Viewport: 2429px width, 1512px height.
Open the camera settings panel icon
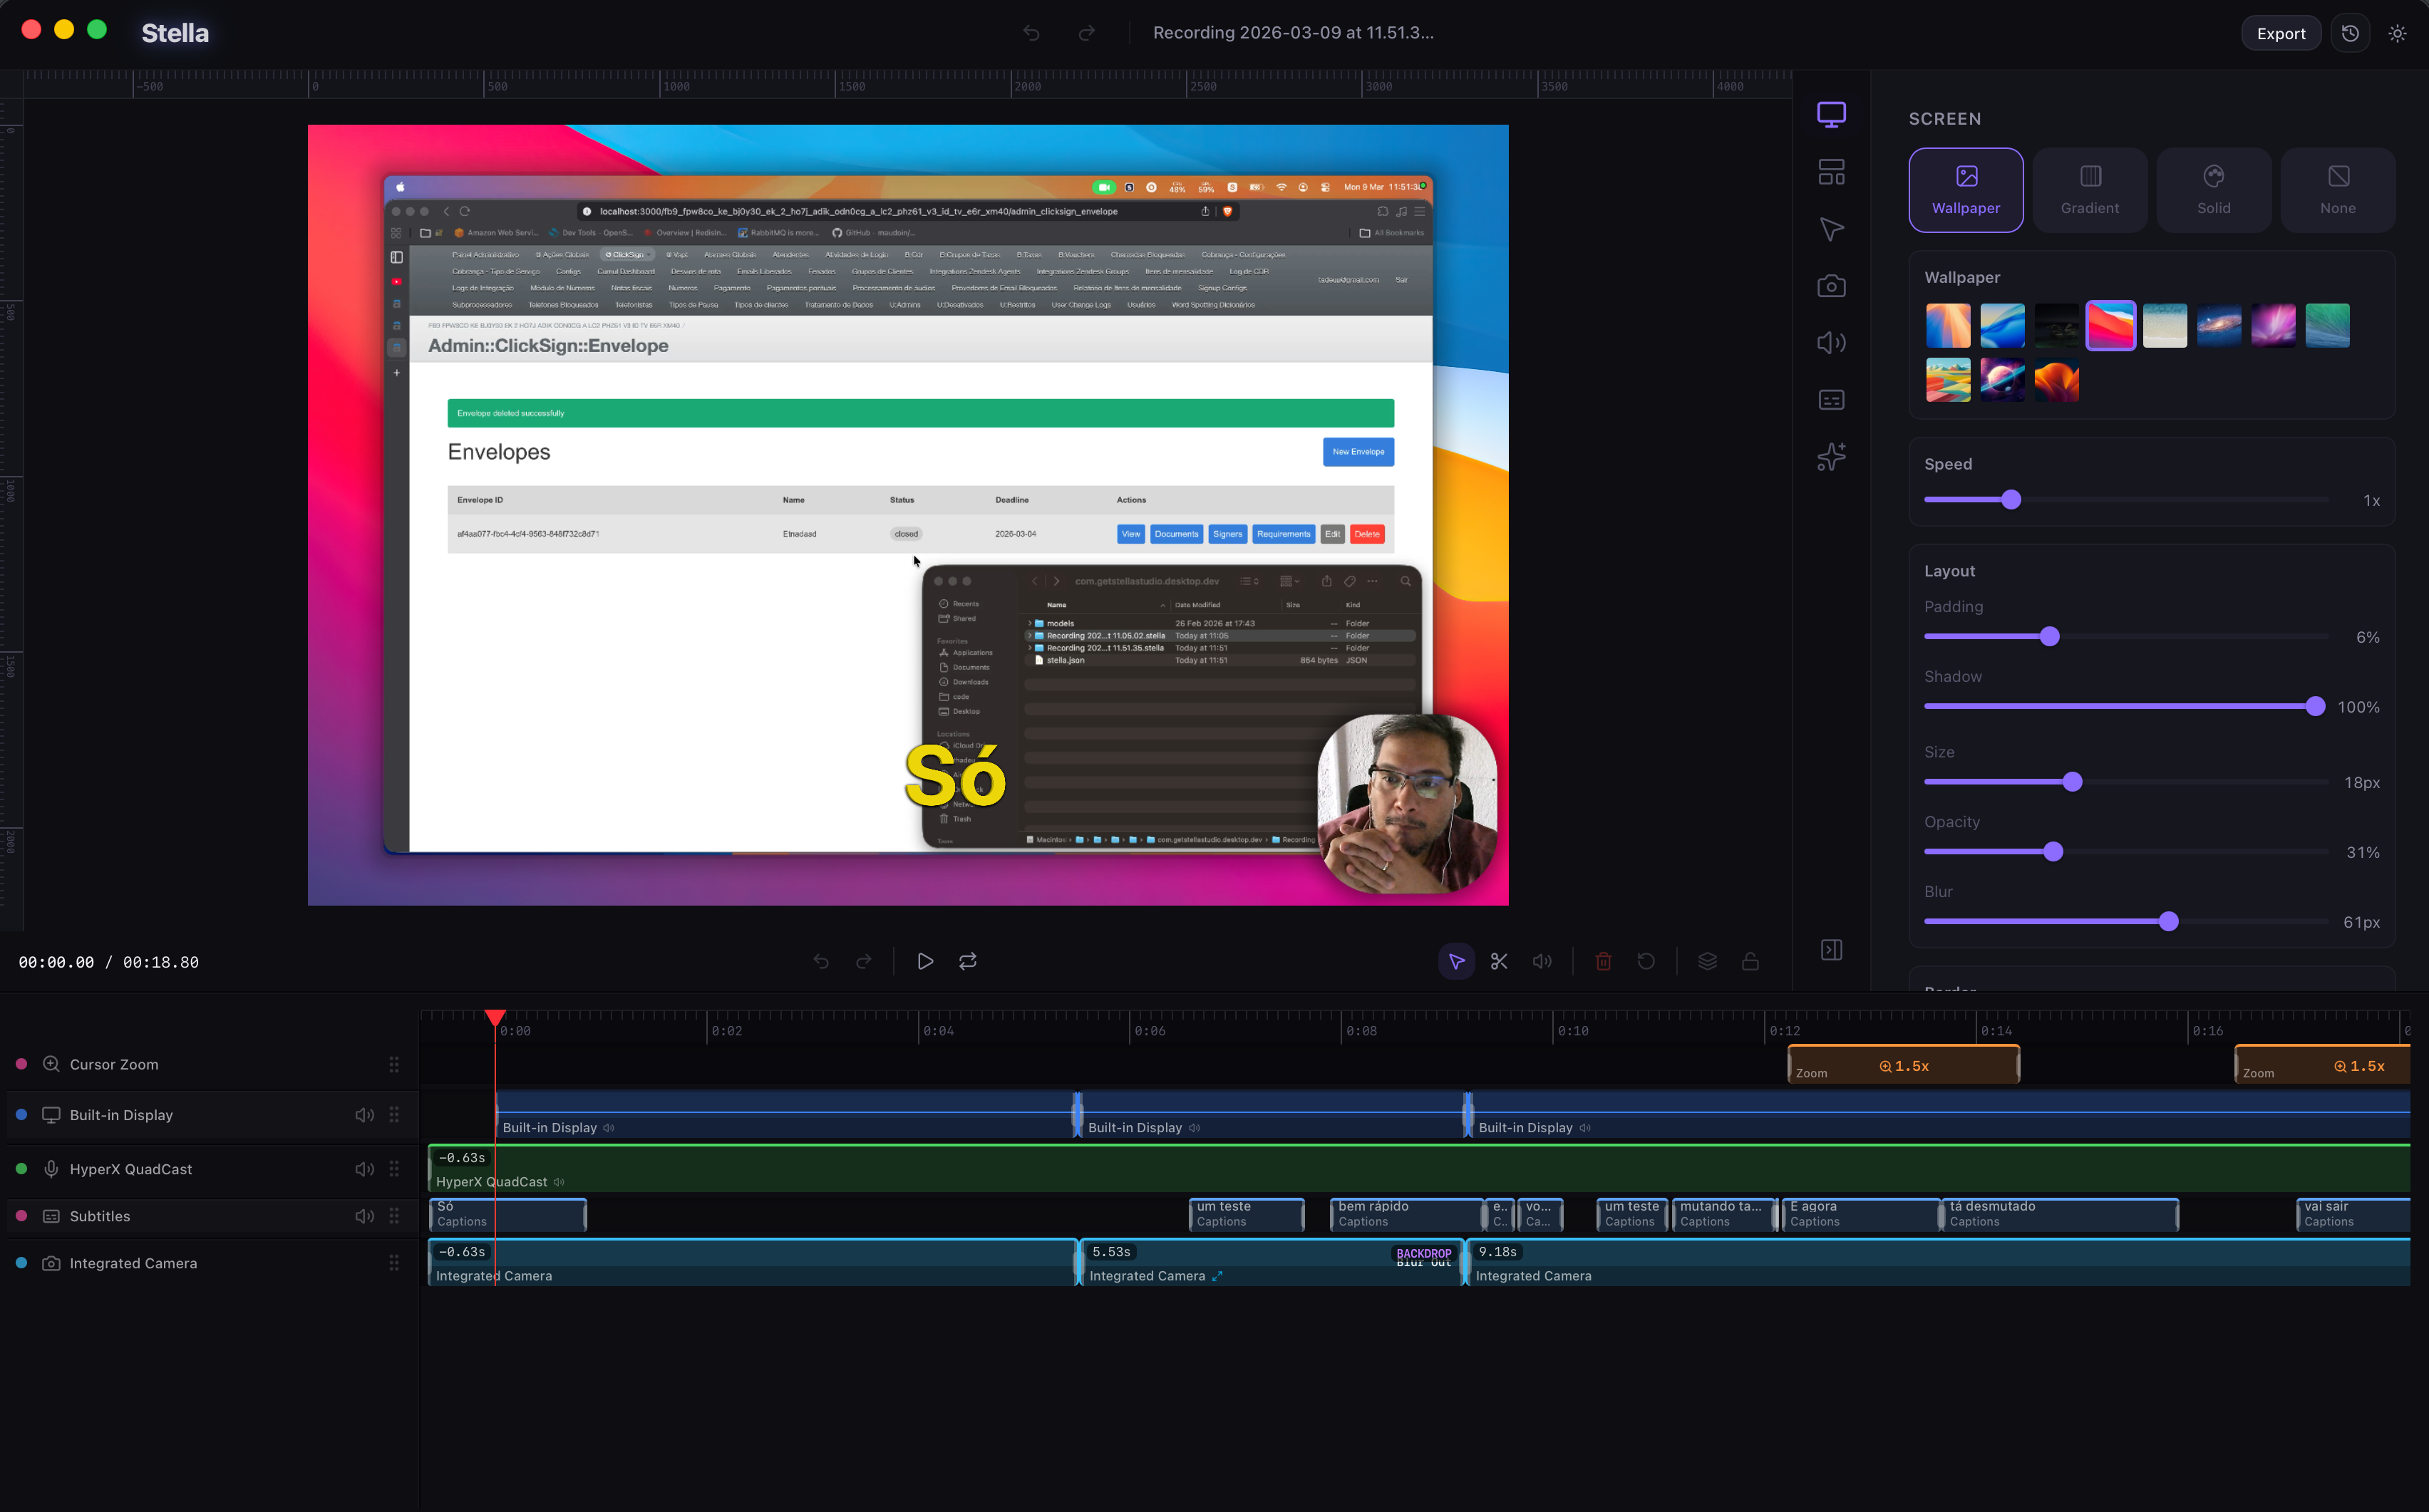[1831, 286]
